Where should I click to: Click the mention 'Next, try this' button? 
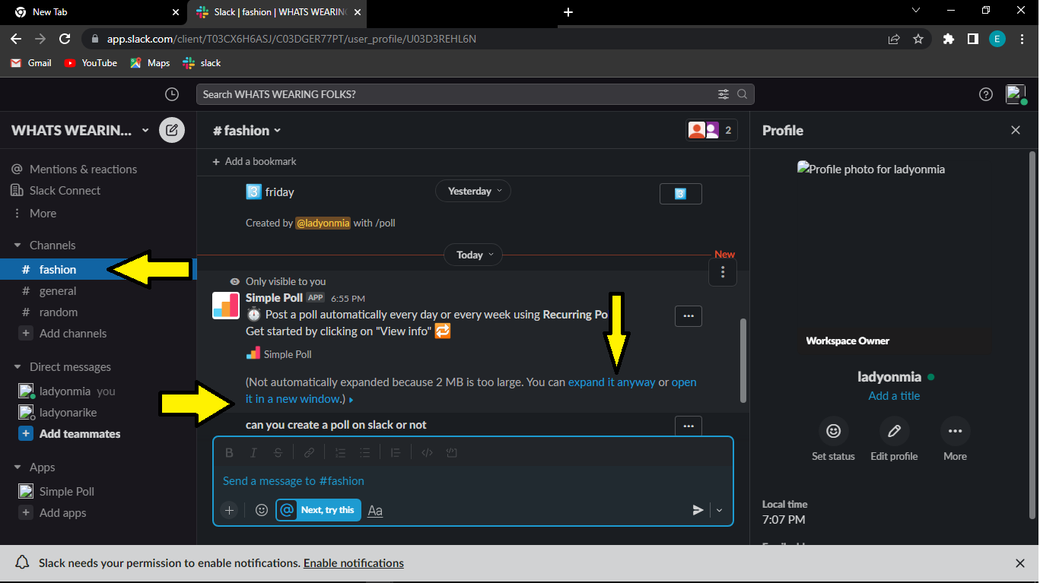click(318, 510)
